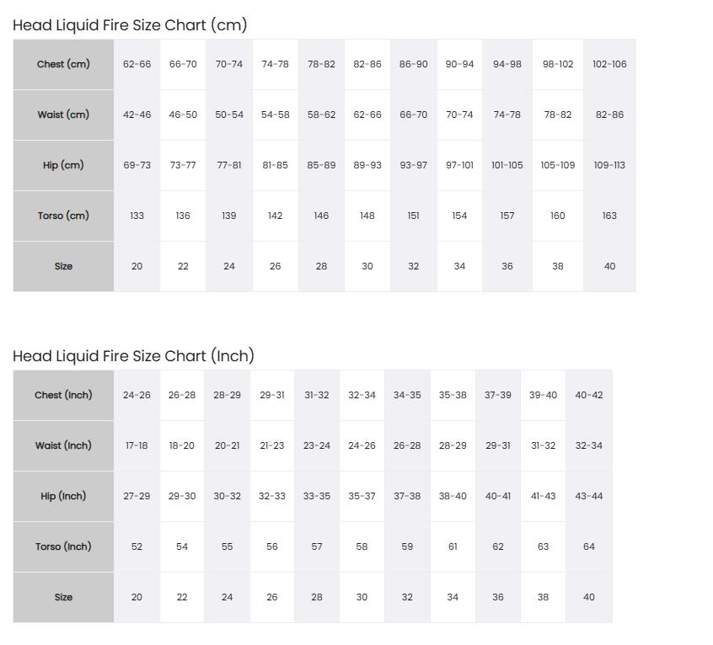Click the waist cell 62-66 in cm chart
This screenshot has width=713, height=645.
pyautogui.click(x=367, y=115)
